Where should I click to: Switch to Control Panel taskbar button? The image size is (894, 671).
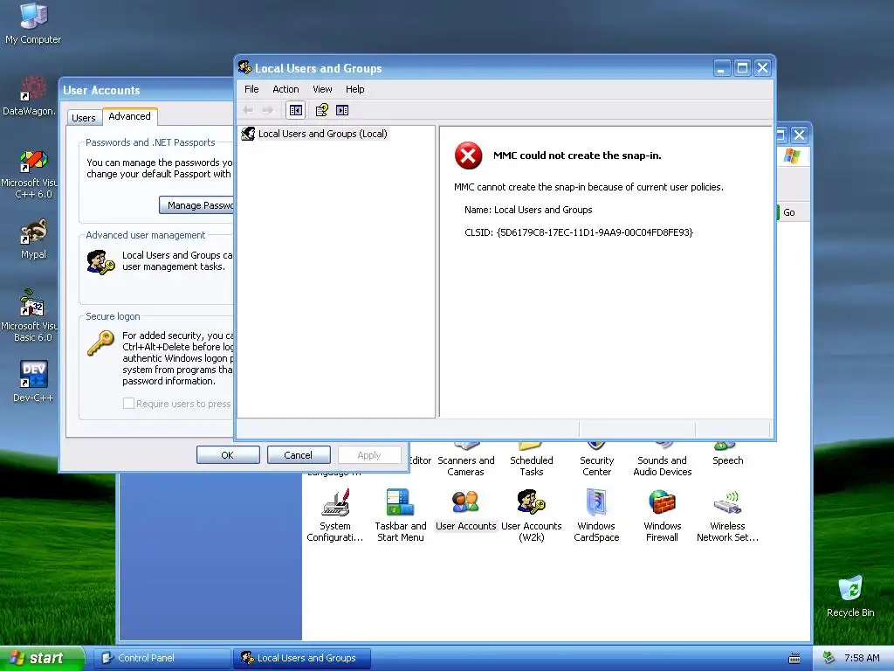162,658
